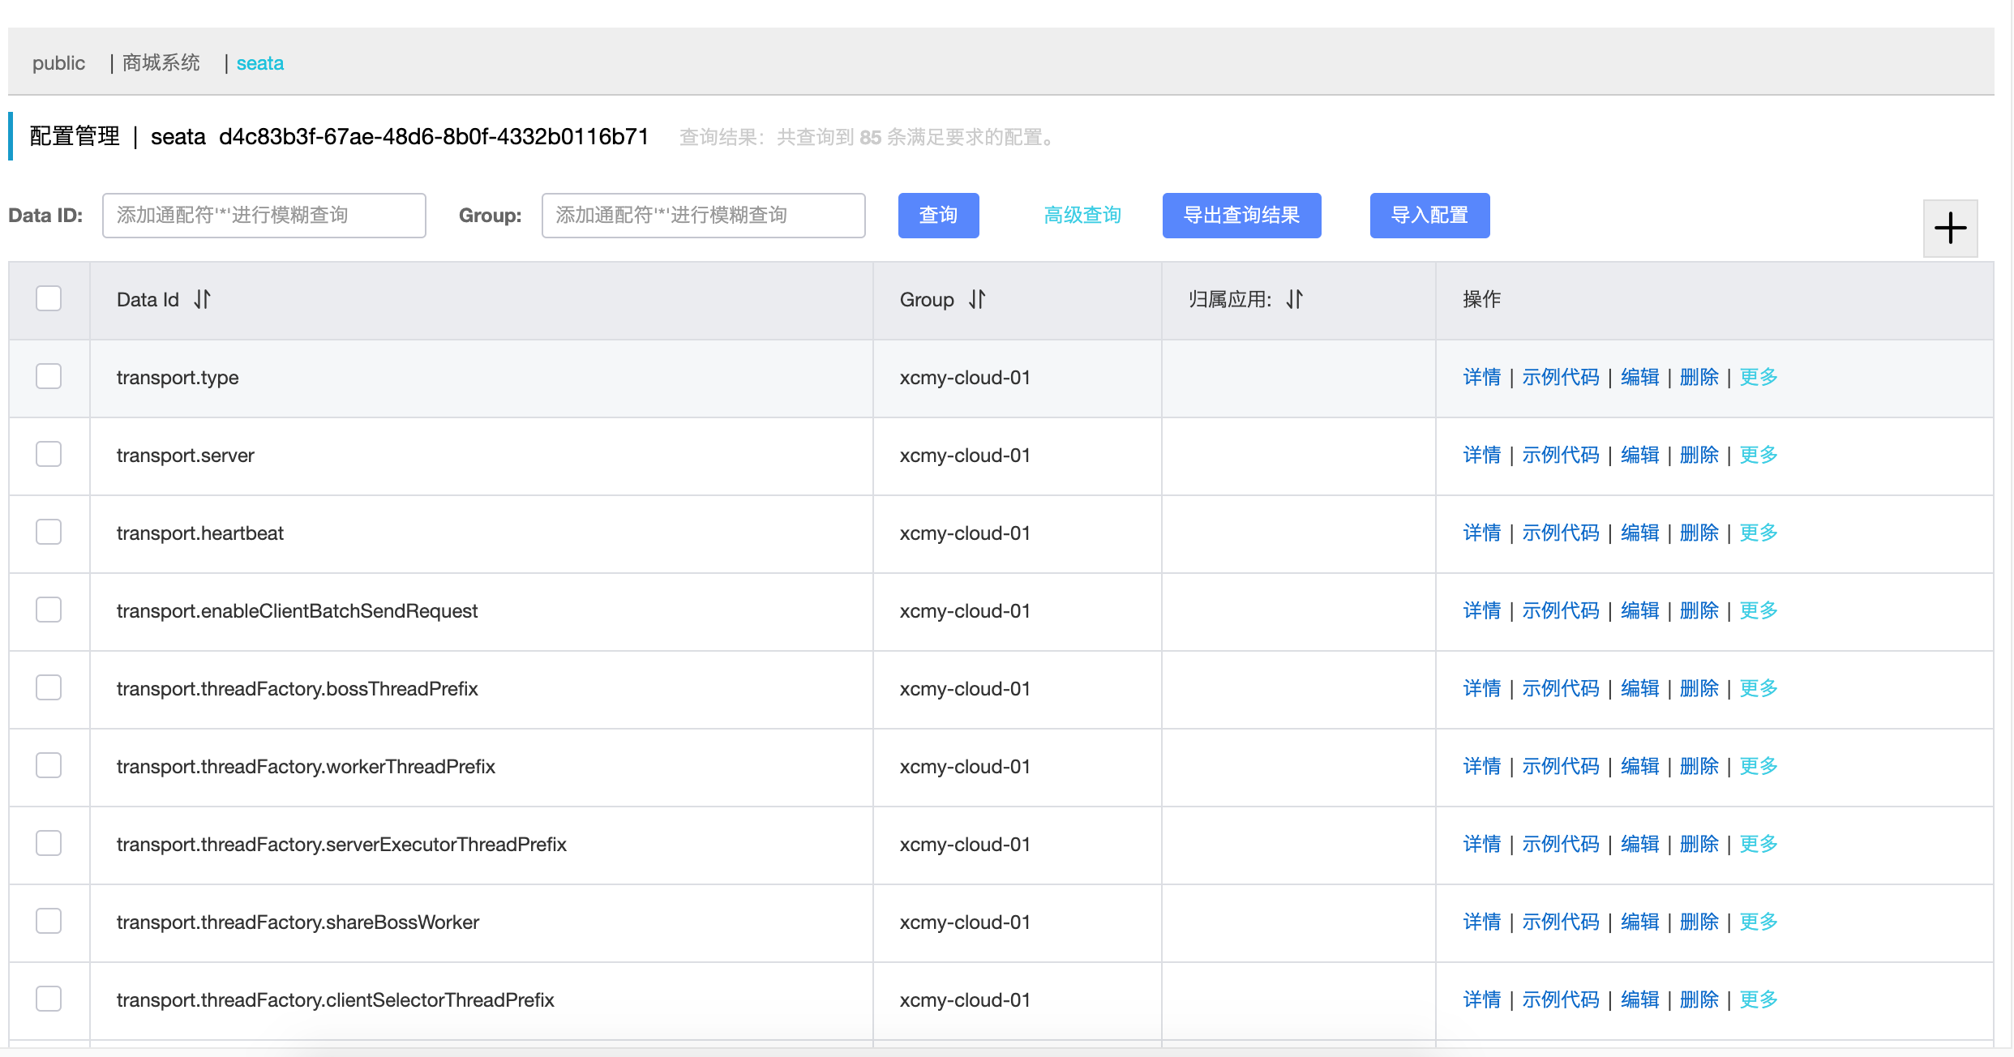This screenshot has height=1057, width=2014.
Task: Click 导出查询结果 export button
Action: pos(1241,216)
